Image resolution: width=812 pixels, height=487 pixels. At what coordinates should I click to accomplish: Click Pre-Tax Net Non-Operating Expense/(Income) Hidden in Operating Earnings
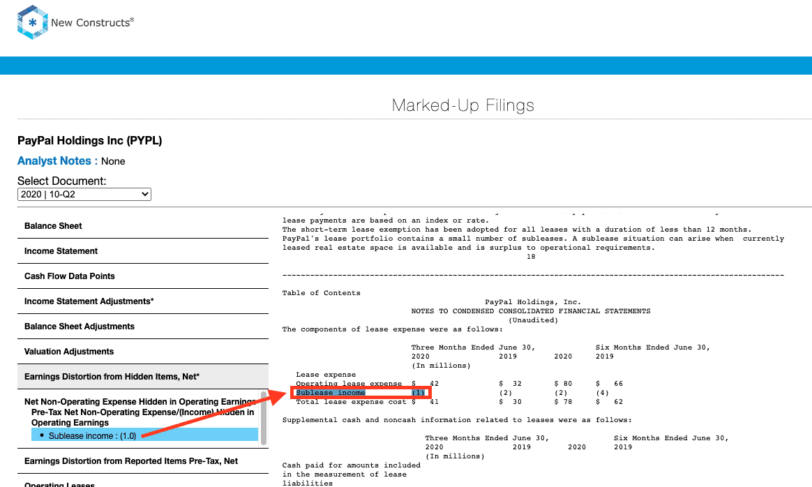[x=143, y=417]
